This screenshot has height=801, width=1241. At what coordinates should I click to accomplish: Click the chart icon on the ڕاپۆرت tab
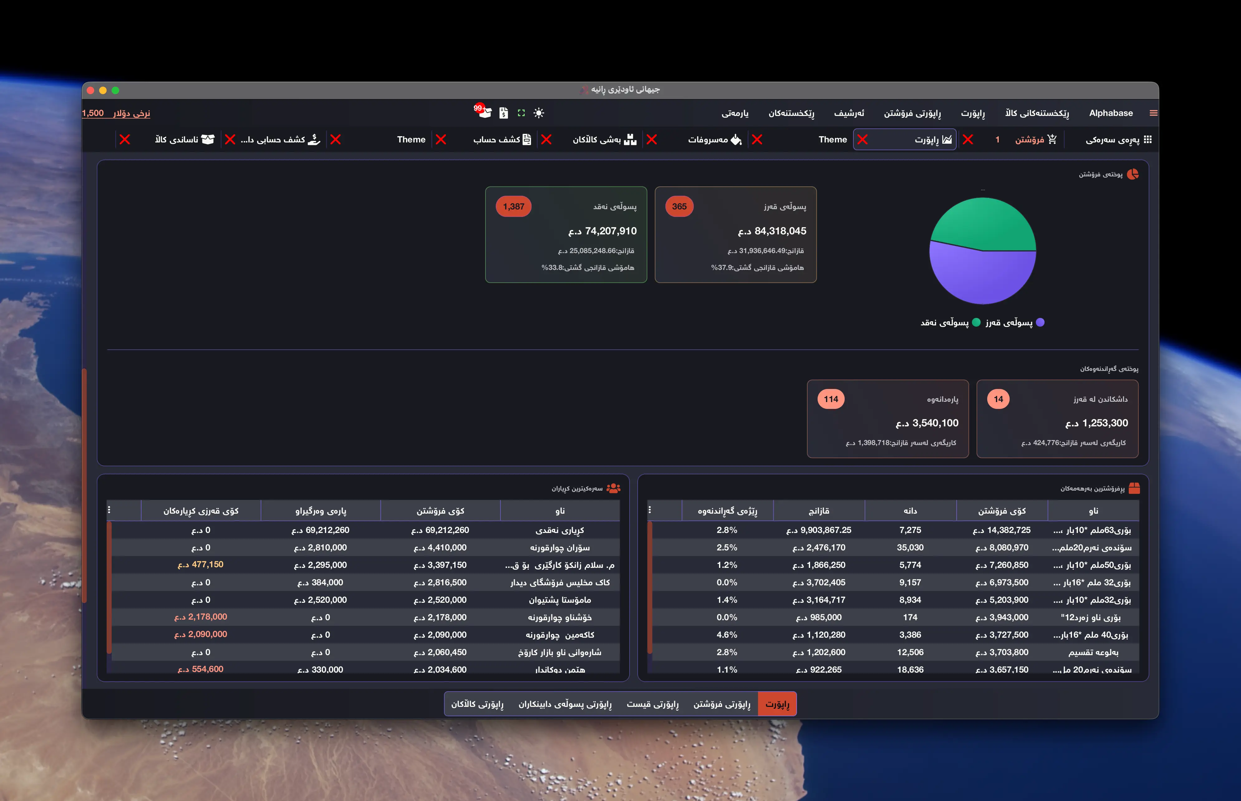click(x=947, y=139)
